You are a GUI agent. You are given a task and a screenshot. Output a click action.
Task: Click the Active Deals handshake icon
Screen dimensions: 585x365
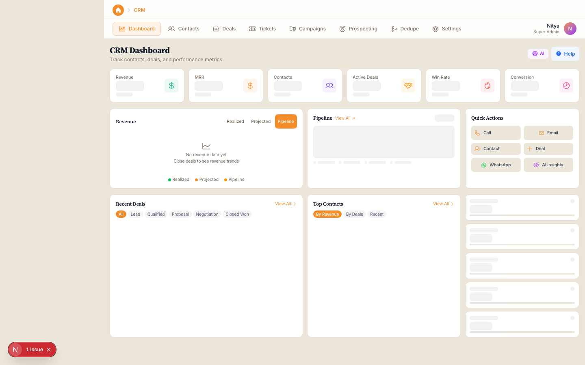[408, 86]
